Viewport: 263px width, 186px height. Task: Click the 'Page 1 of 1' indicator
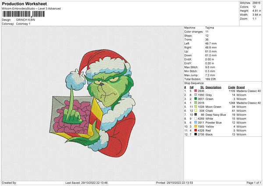click(x=254, y=182)
